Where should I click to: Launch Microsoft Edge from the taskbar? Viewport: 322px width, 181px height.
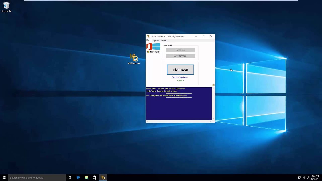pyautogui.click(x=78, y=178)
